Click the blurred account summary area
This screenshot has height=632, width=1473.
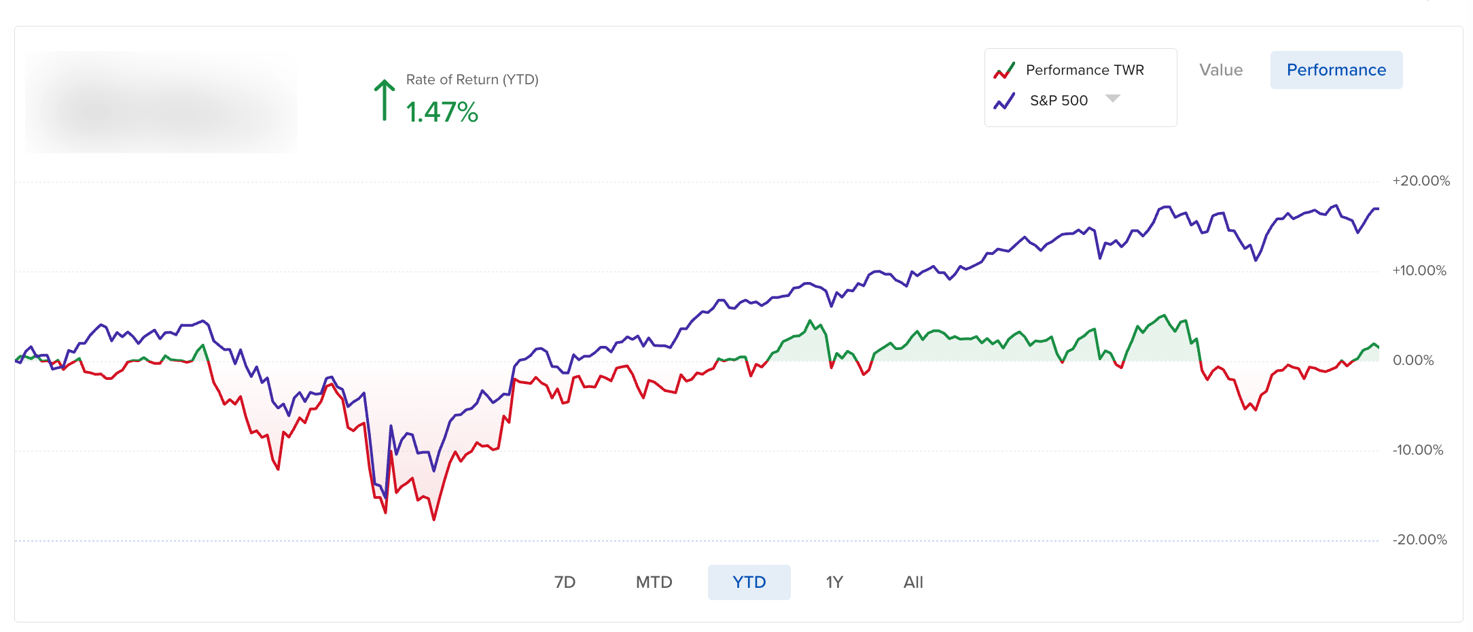pos(161,102)
